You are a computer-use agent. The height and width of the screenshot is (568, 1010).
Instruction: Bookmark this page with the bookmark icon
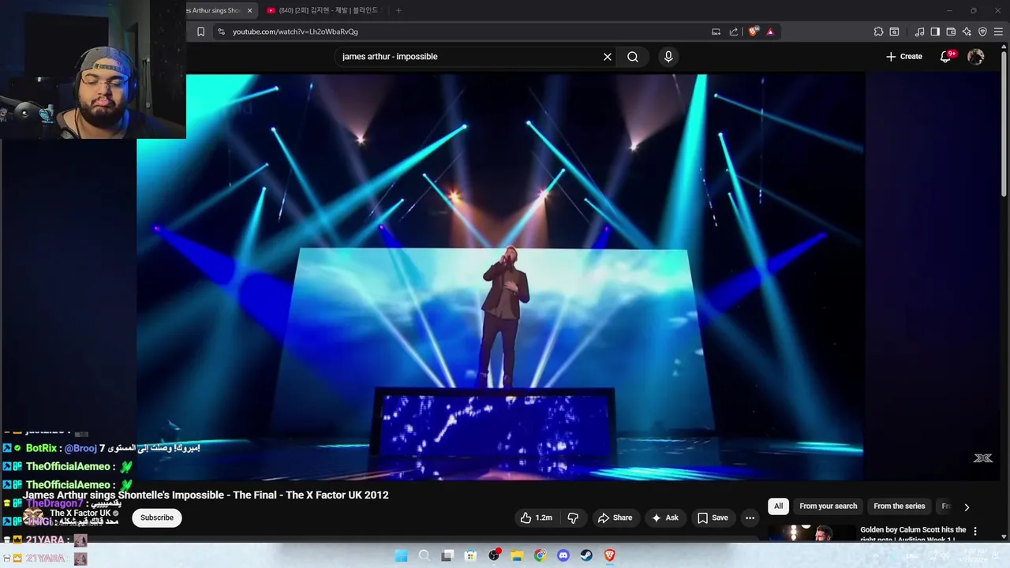pyautogui.click(x=200, y=32)
